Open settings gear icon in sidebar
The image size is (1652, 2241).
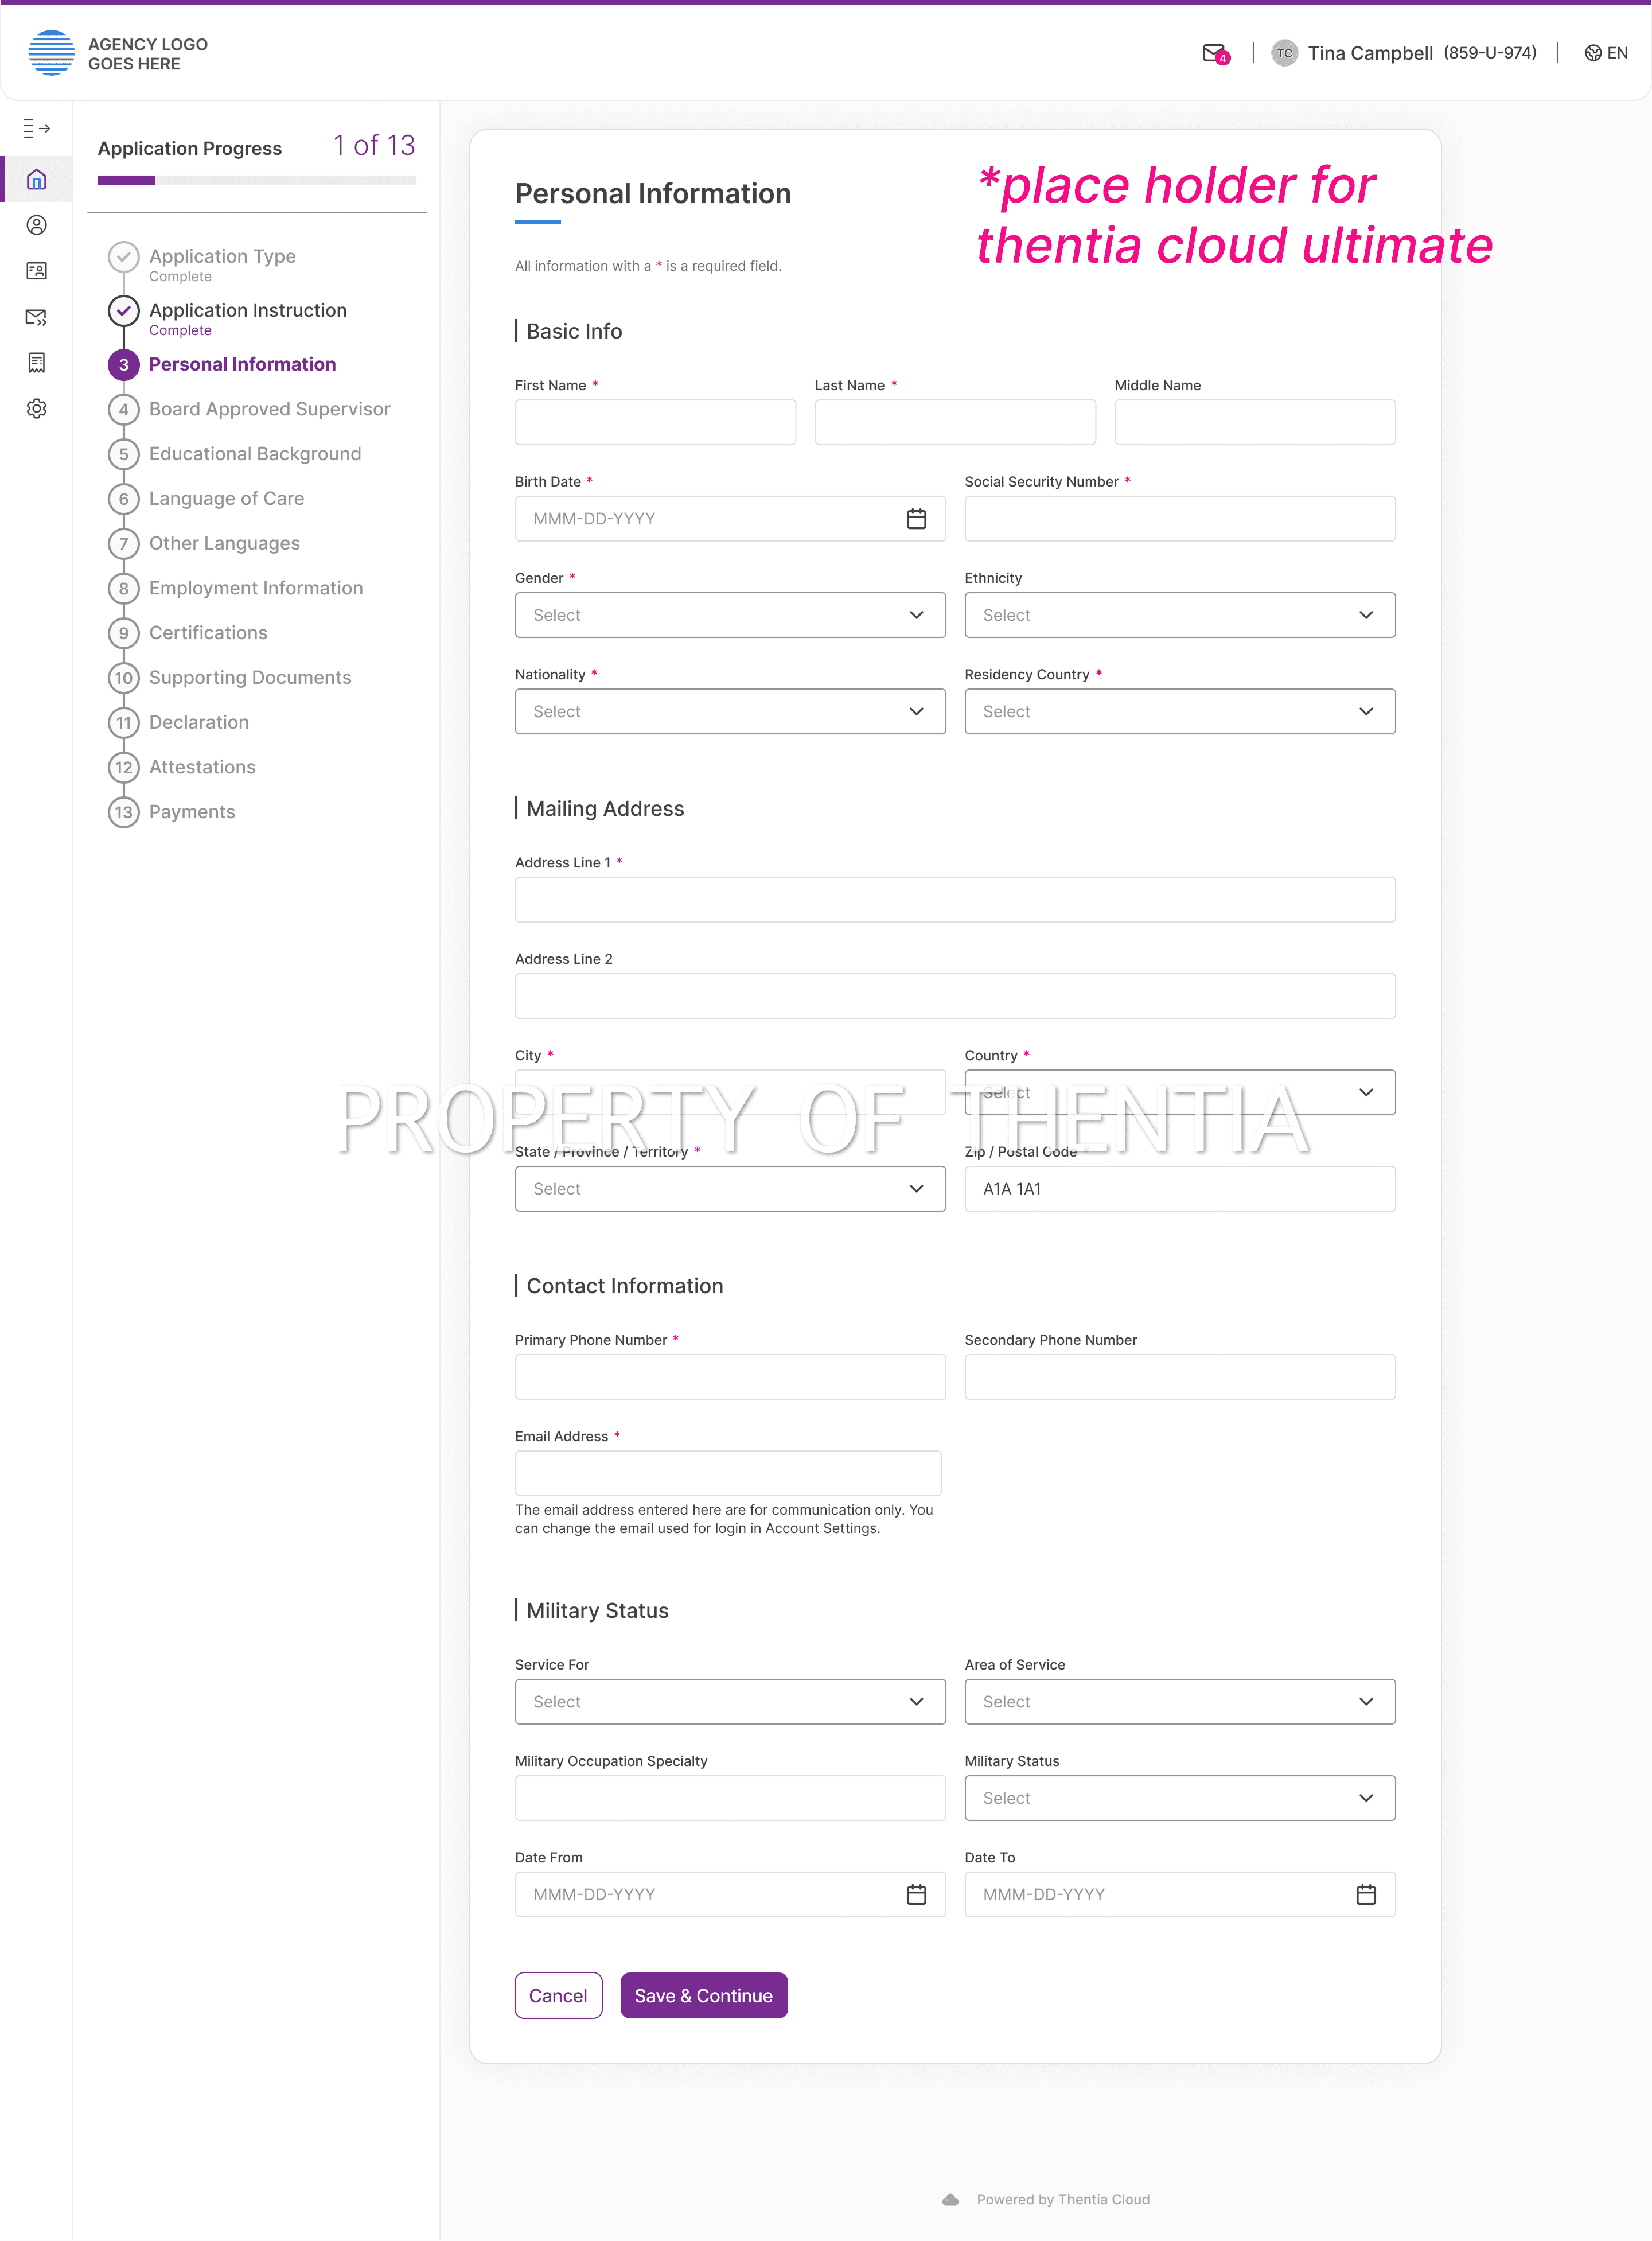[x=37, y=408]
